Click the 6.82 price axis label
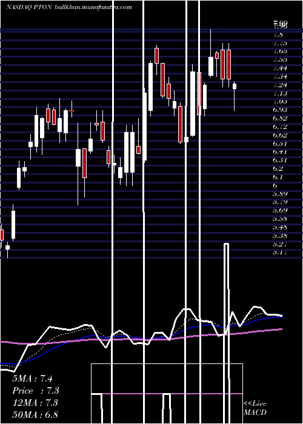Image resolution: width=303 pixels, height=424 pixels. tap(280, 119)
